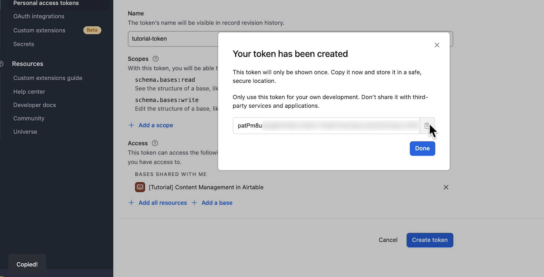Image resolution: width=544 pixels, height=277 pixels.
Task: Click Cancel below the form
Action: [388, 240]
